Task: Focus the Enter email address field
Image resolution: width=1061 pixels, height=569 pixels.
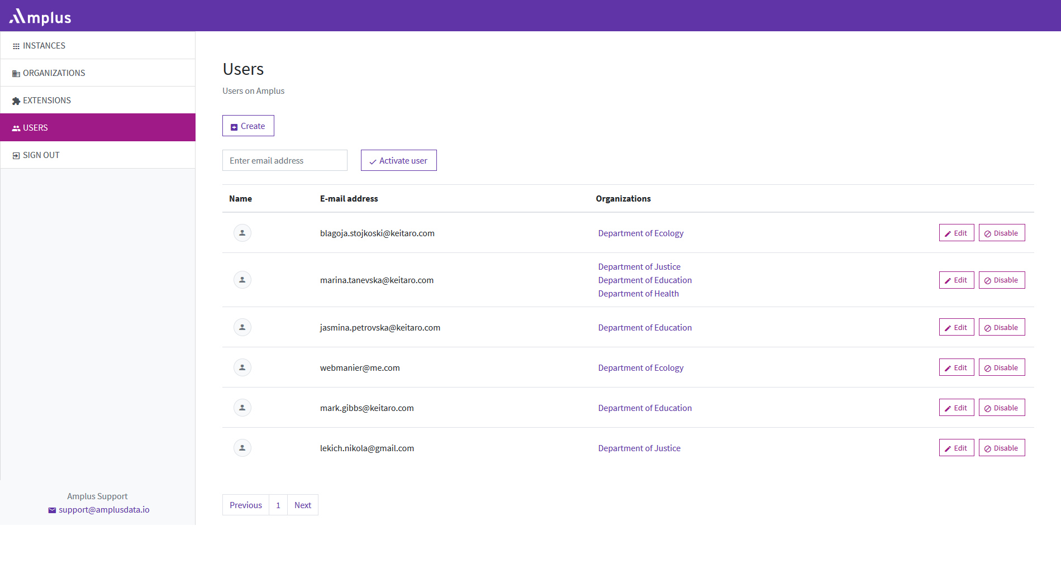Action: (285, 160)
